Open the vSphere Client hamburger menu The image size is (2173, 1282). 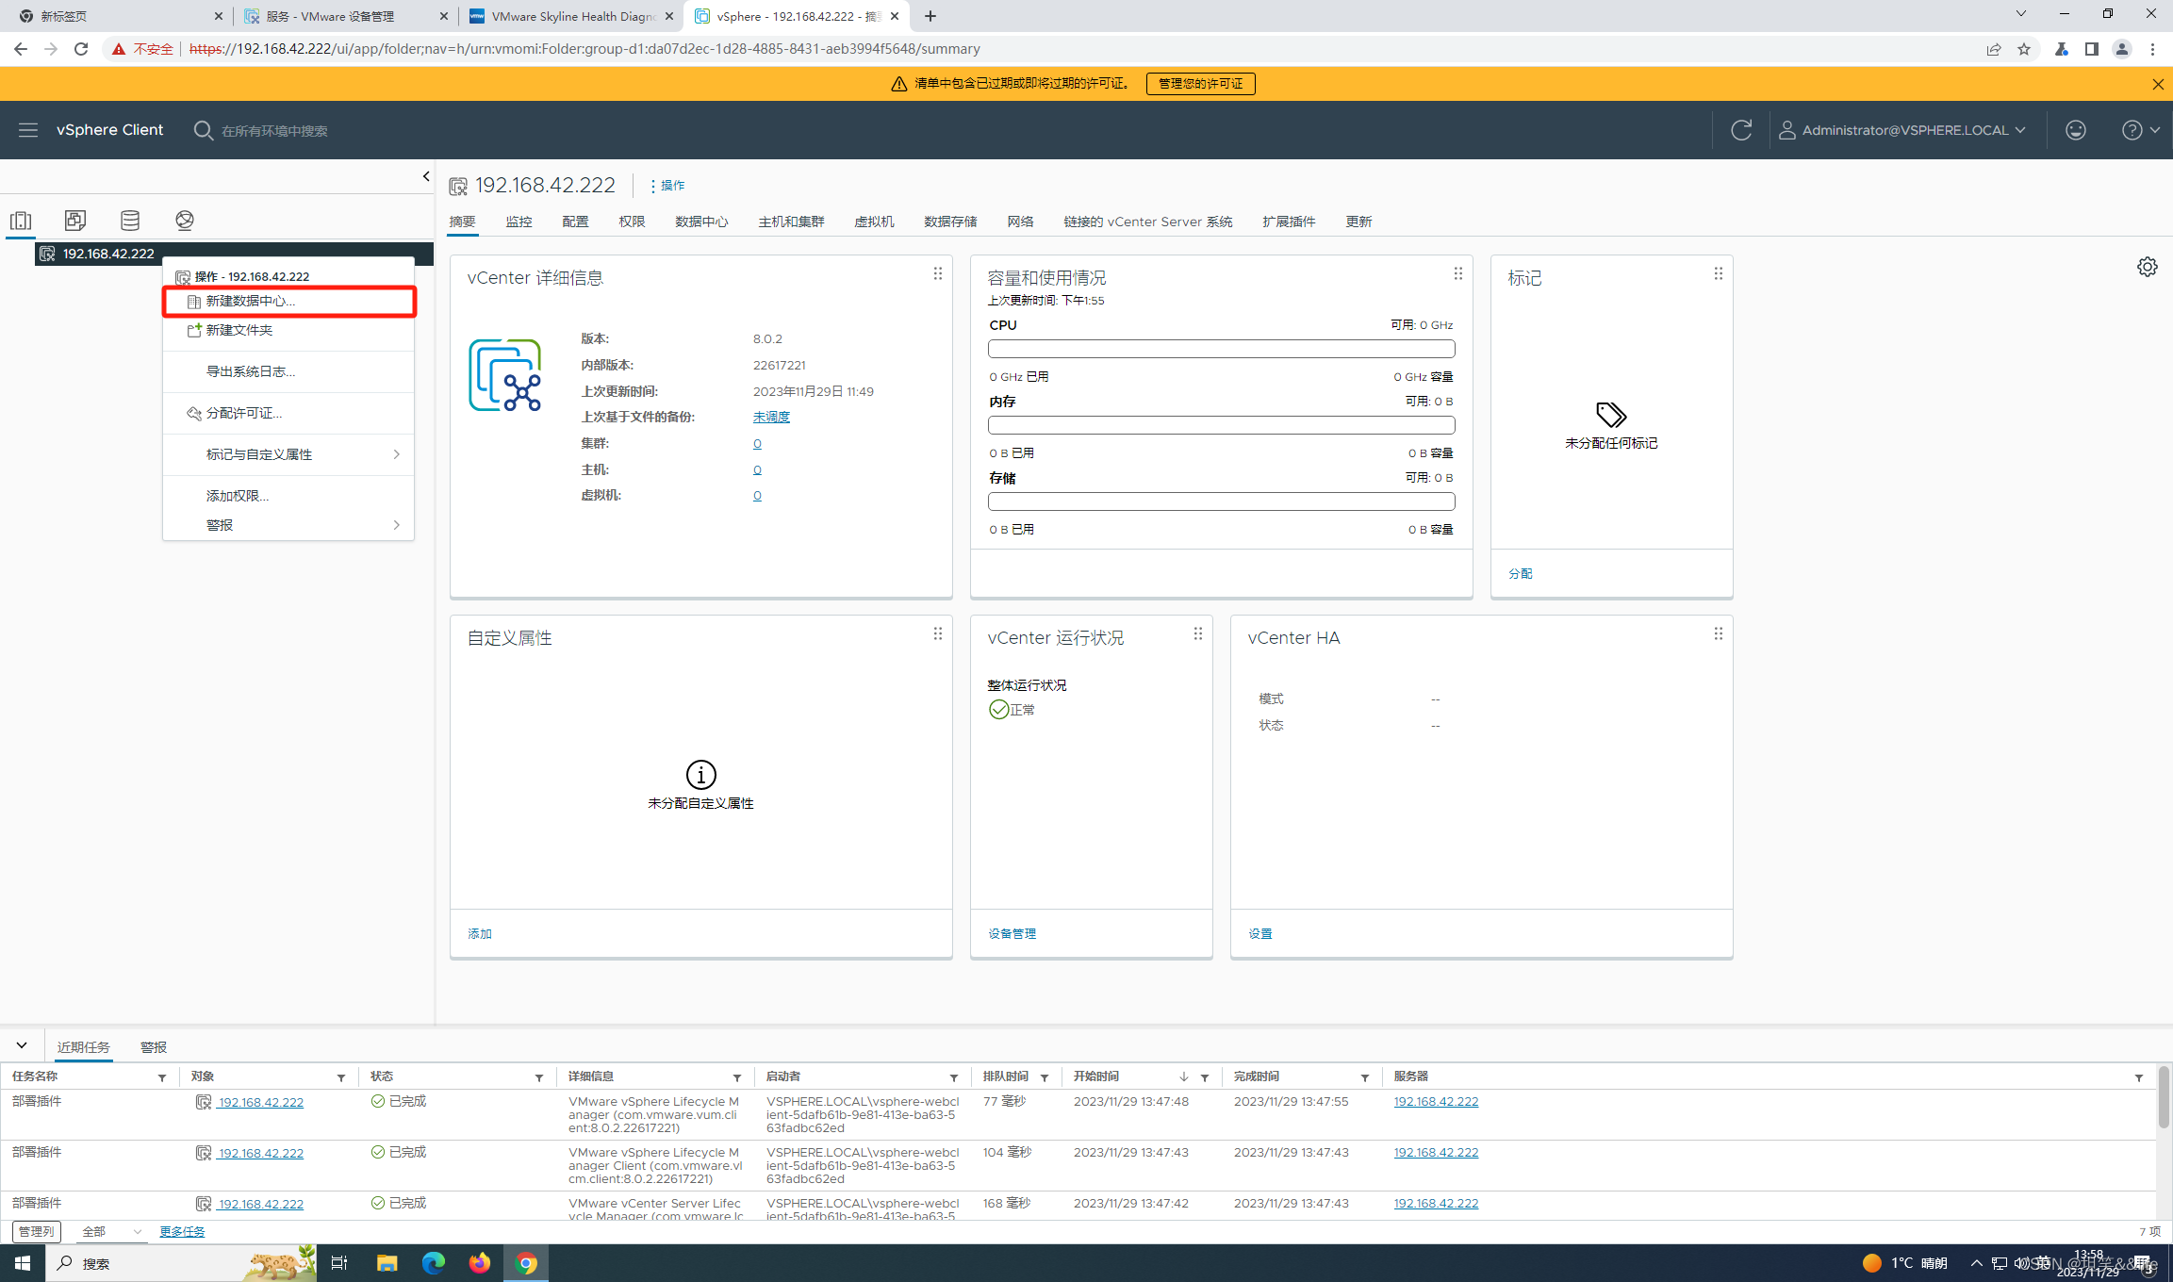[x=28, y=130]
